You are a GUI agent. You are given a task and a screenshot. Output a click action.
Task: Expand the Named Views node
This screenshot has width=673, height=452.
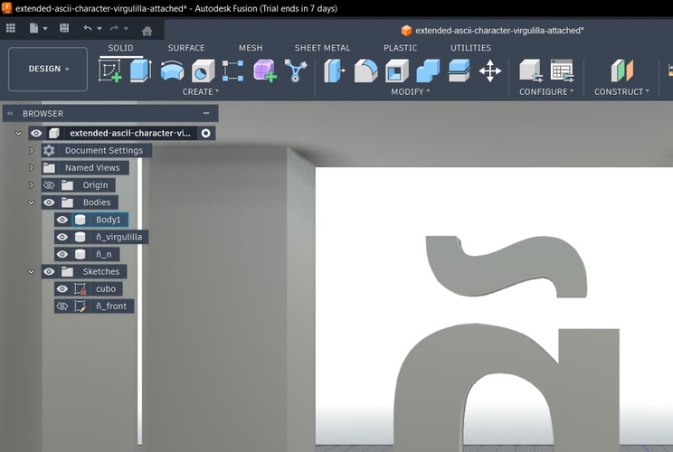pos(31,167)
